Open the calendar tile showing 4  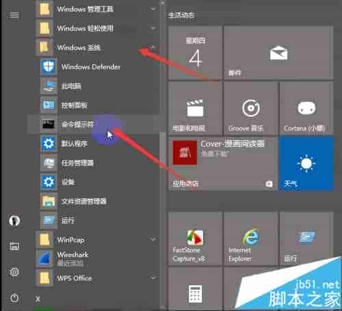tap(195, 53)
